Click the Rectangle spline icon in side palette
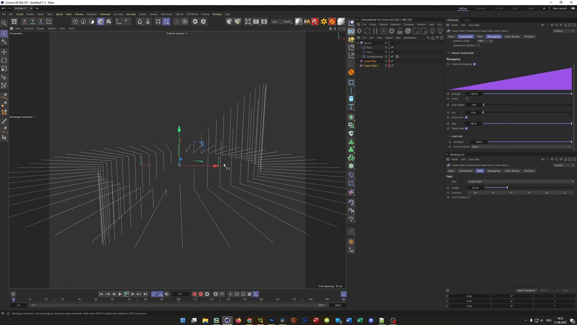577x325 pixels. tap(351, 82)
